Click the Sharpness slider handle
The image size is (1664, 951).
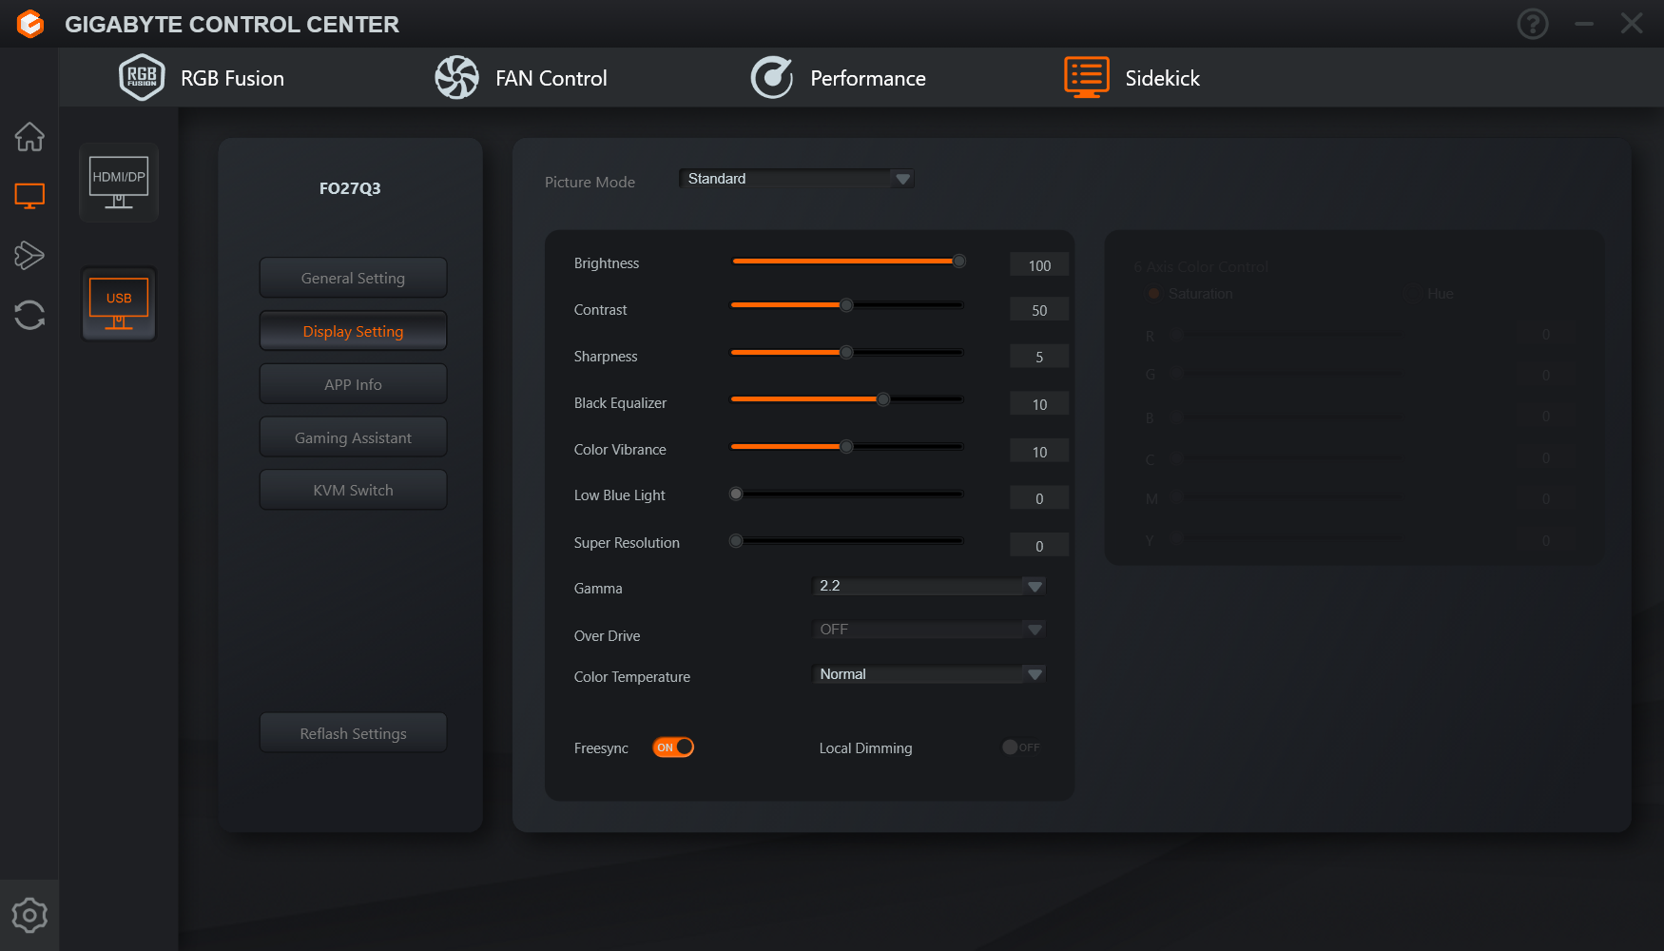(x=846, y=352)
